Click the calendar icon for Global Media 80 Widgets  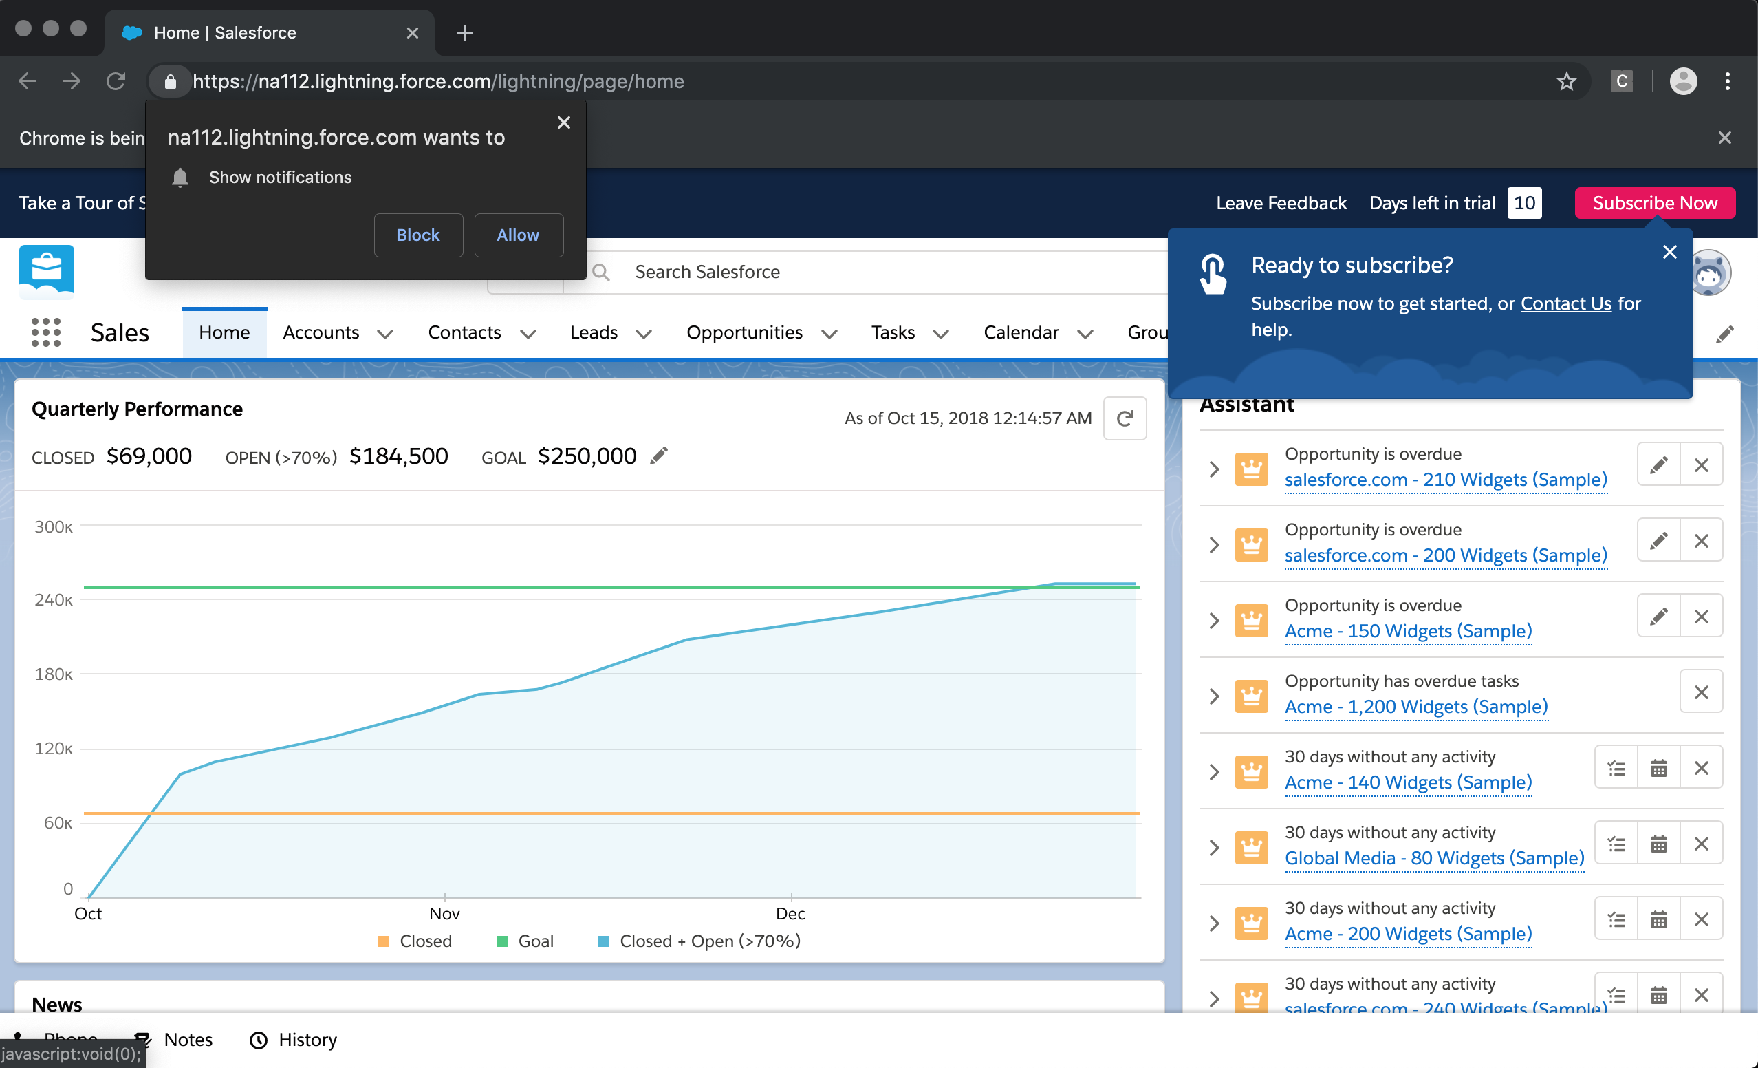pyautogui.click(x=1660, y=843)
